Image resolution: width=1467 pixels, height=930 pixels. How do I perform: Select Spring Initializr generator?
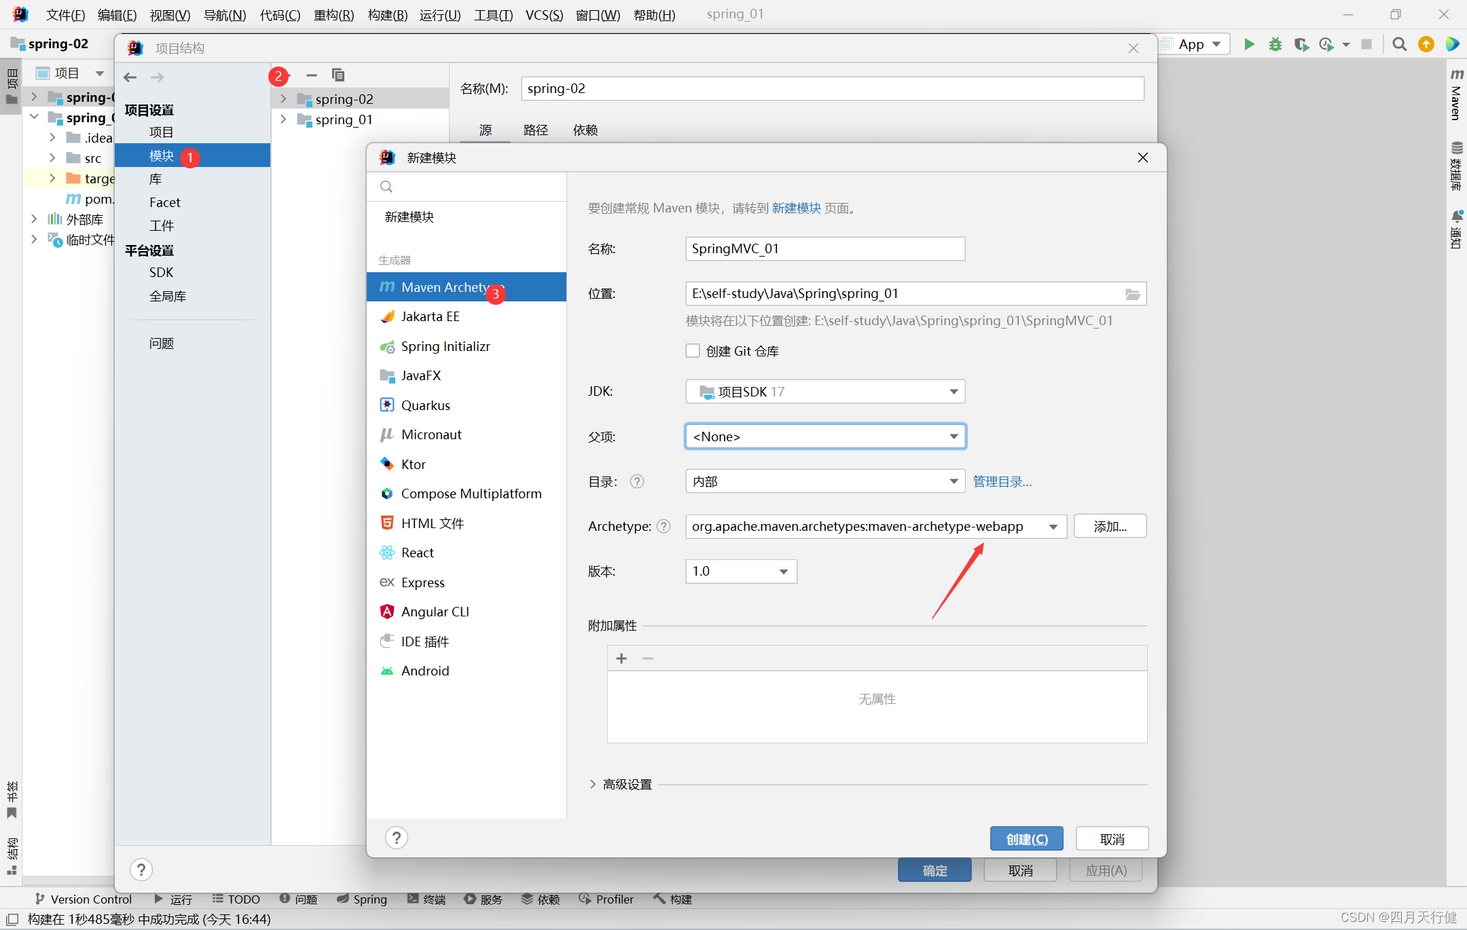click(445, 346)
